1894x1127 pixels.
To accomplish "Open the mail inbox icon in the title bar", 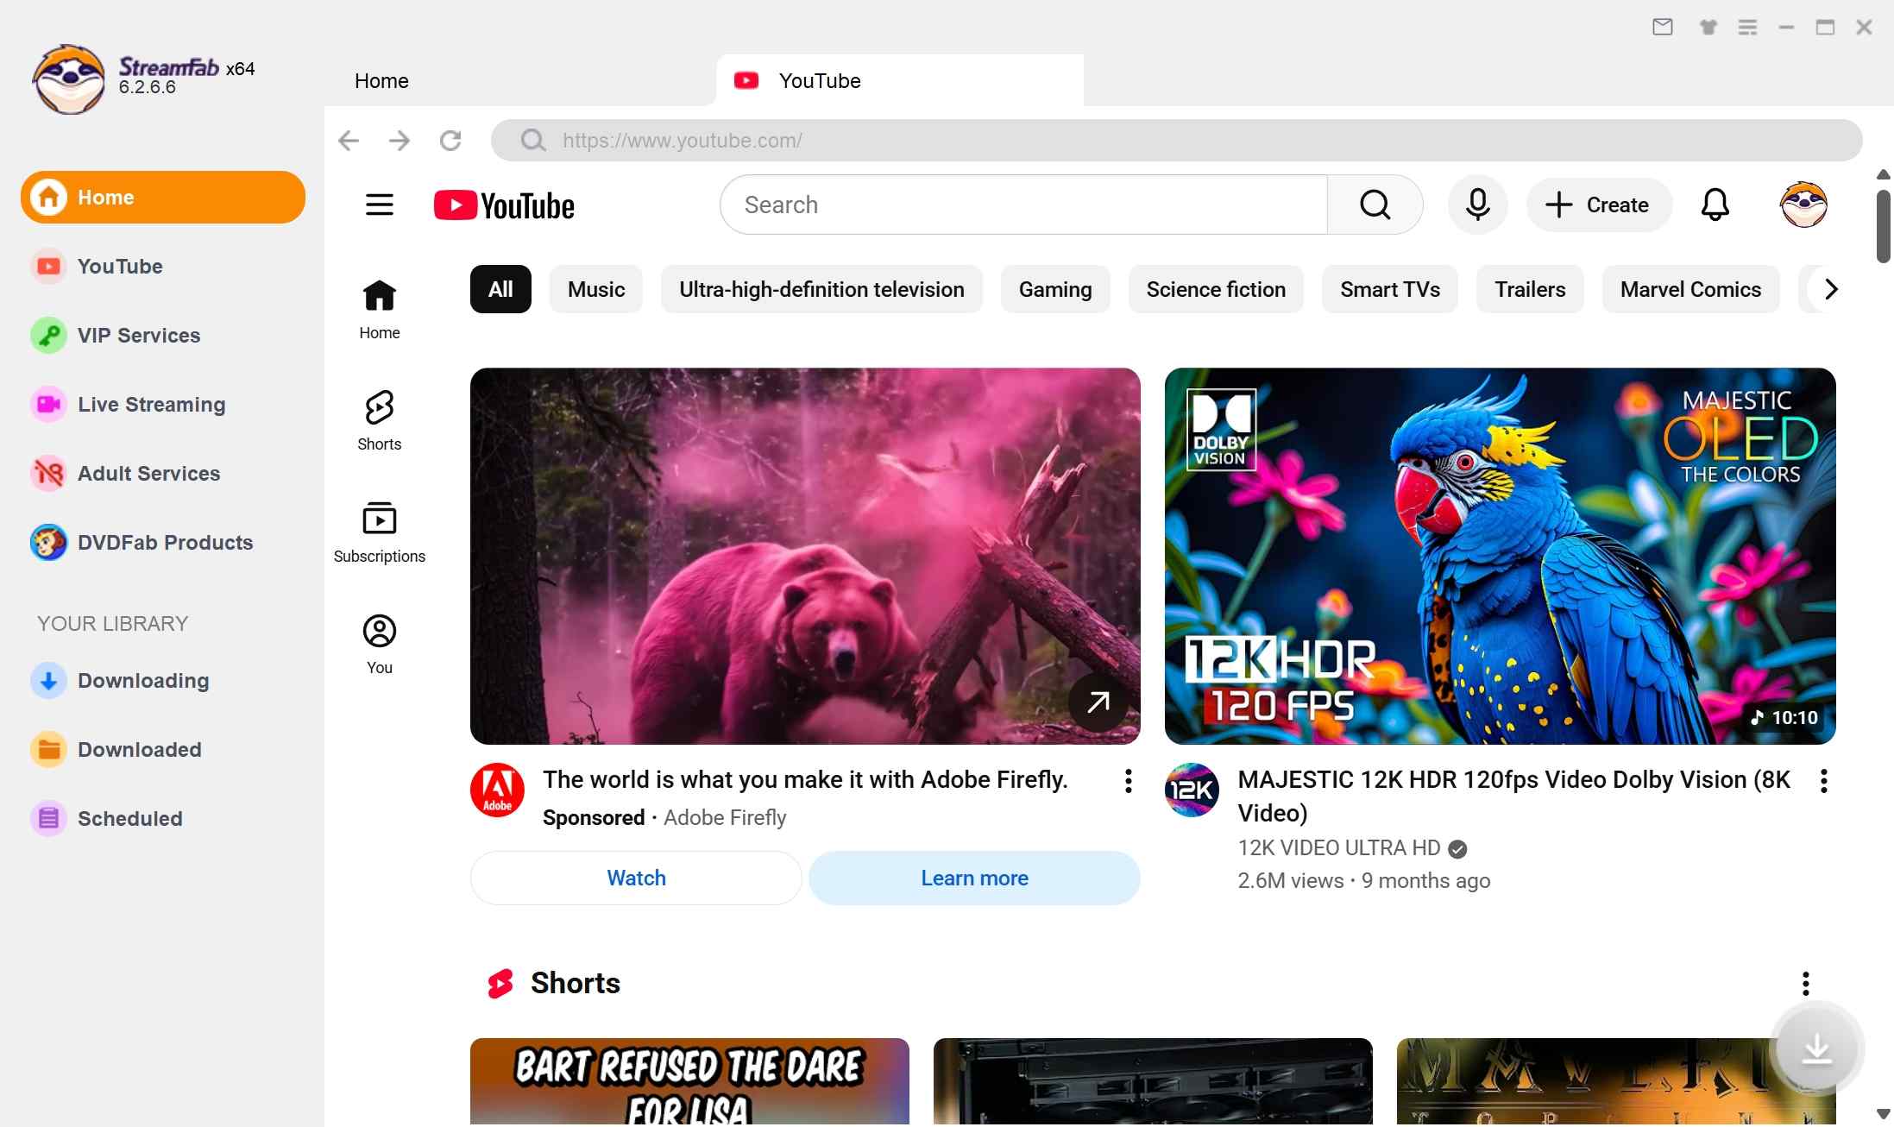I will (x=1663, y=27).
